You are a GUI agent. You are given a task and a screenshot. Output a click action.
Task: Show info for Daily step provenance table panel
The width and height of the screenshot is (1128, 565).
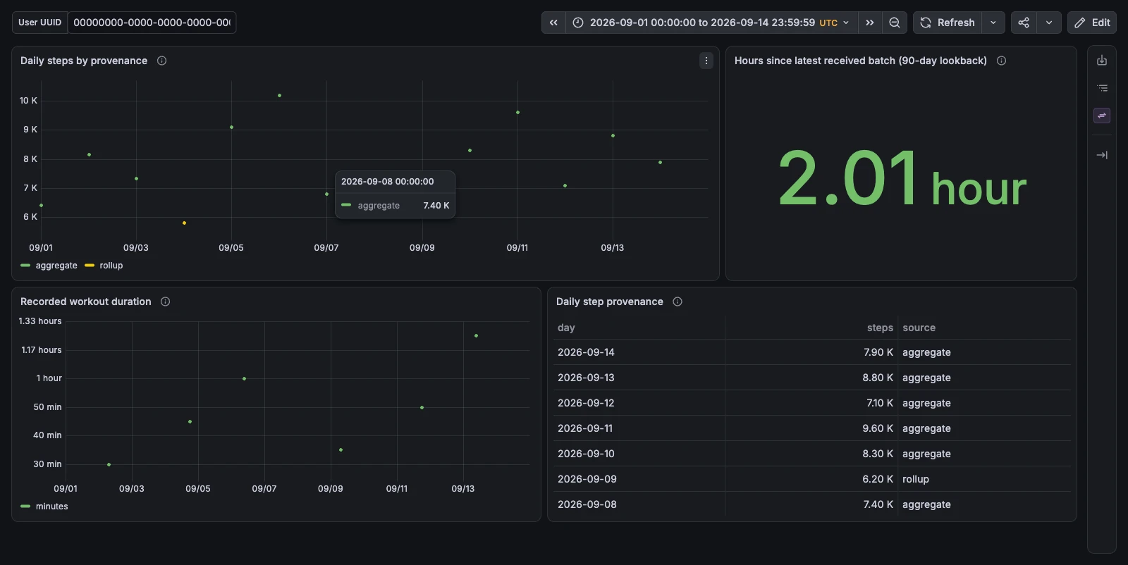[x=678, y=302]
